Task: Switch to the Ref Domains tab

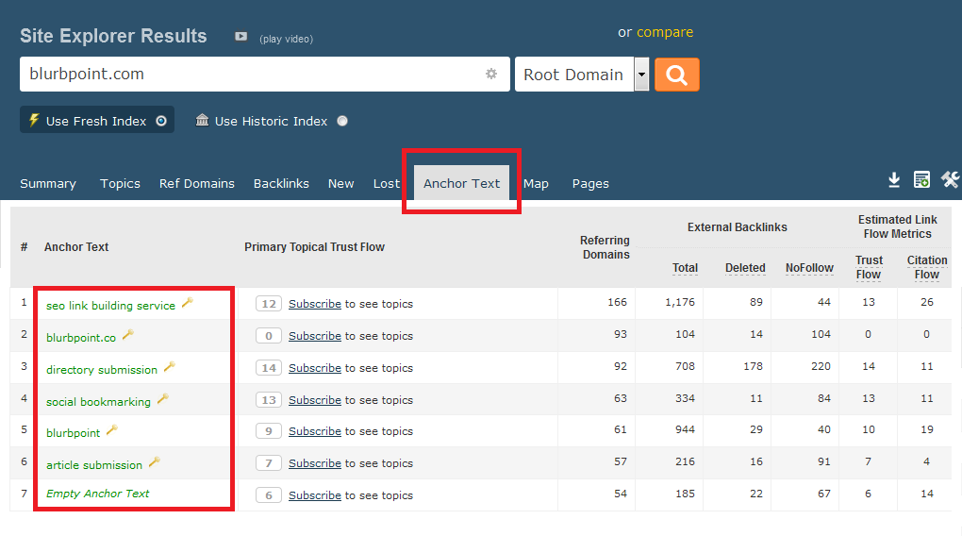Action: 196,184
